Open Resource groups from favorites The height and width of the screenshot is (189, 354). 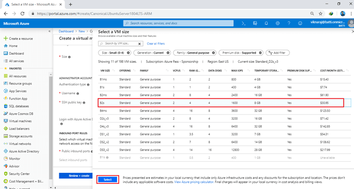(x=18, y=84)
